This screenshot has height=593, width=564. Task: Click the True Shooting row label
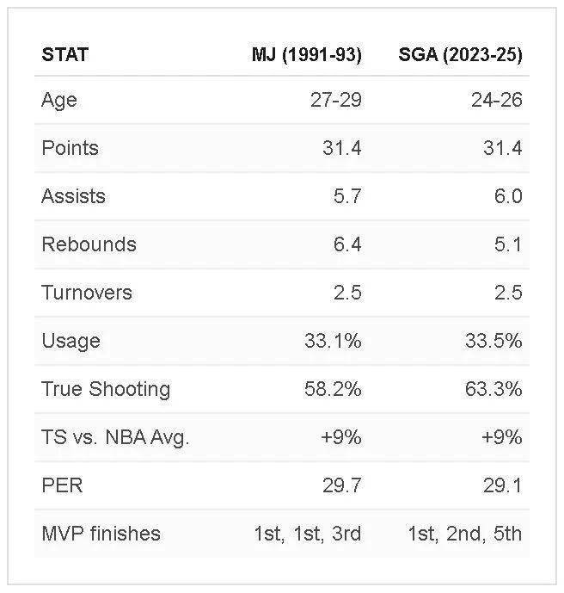tap(106, 390)
